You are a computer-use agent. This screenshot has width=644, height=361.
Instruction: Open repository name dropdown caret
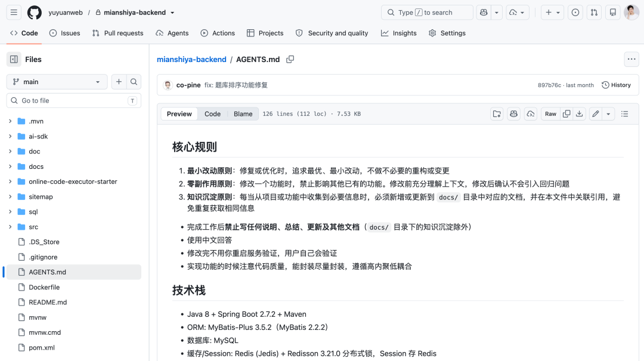coord(172,13)
